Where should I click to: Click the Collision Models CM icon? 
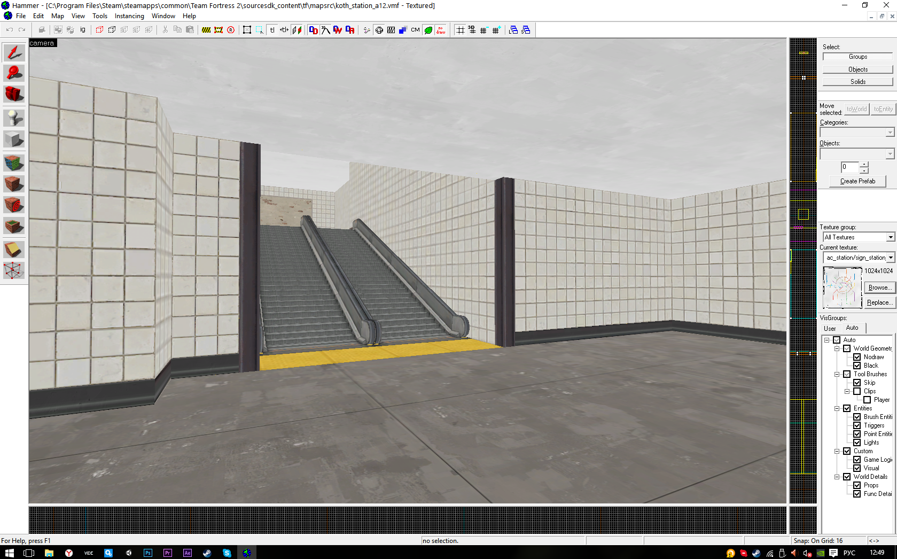tap(416, 30)
